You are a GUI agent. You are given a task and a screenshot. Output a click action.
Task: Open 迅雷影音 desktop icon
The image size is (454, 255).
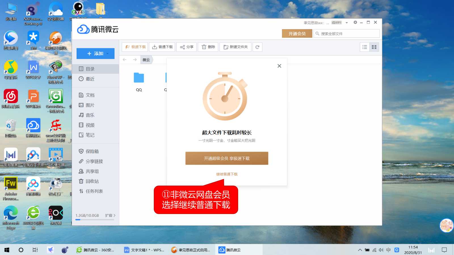11,41
